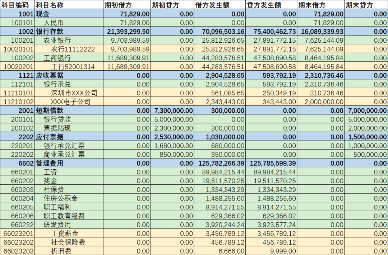The width and height of the screenshot is (388, 255).
Task: Select the 研发费用 cell
Action: pyautogui.click(x=69, y=225)
